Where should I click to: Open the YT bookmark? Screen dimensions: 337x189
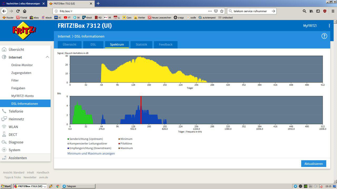[67, 18]
